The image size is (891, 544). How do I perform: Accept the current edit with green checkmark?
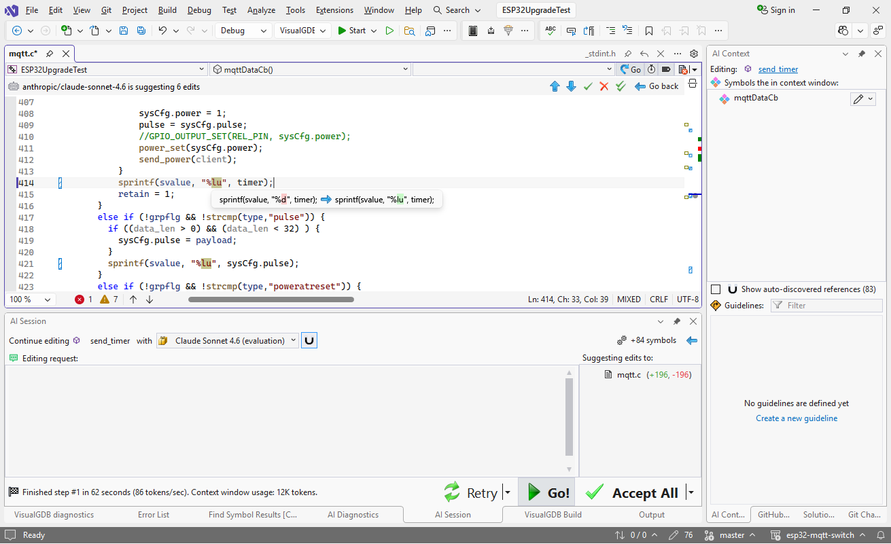point(588,86)
